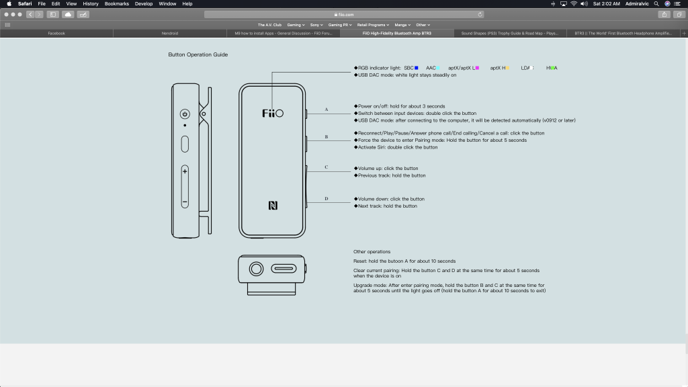Click the blue SBC color indicator
This screenshot has width=688, height=387.
click(x=417, y=68)
